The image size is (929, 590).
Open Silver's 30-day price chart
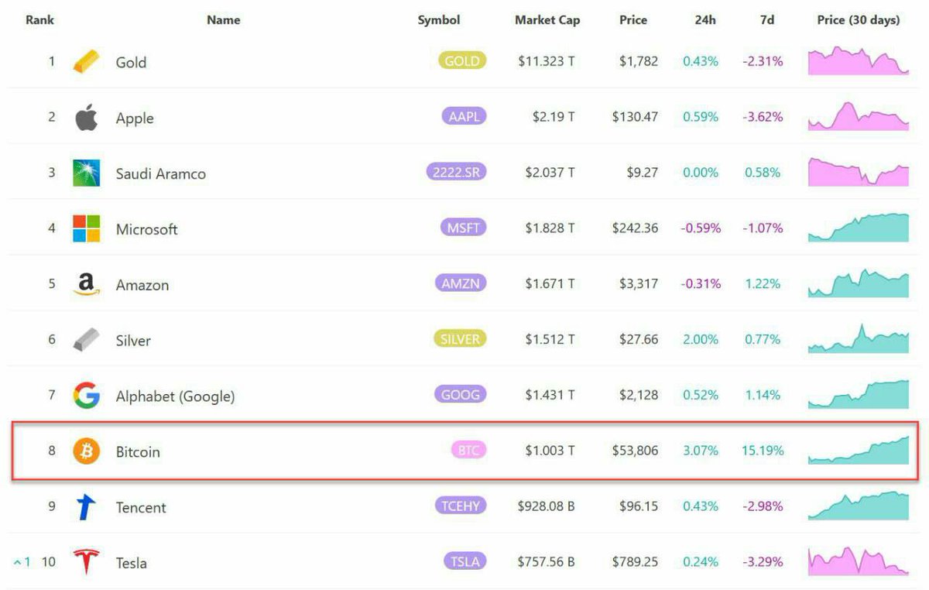(859, 338)
